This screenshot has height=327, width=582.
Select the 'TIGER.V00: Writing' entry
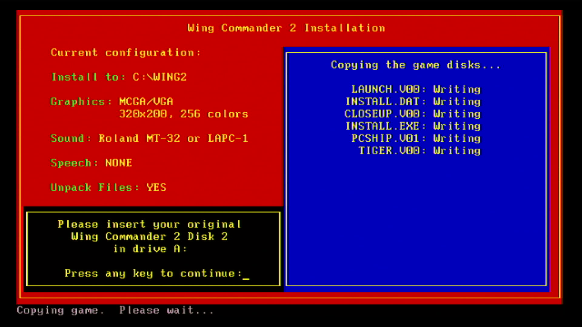point(419,151)
